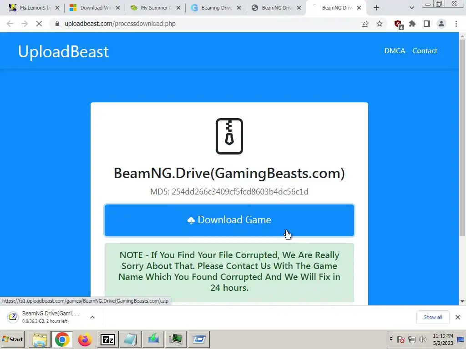Click the page vertical scrollbar

tap(462, 138)
